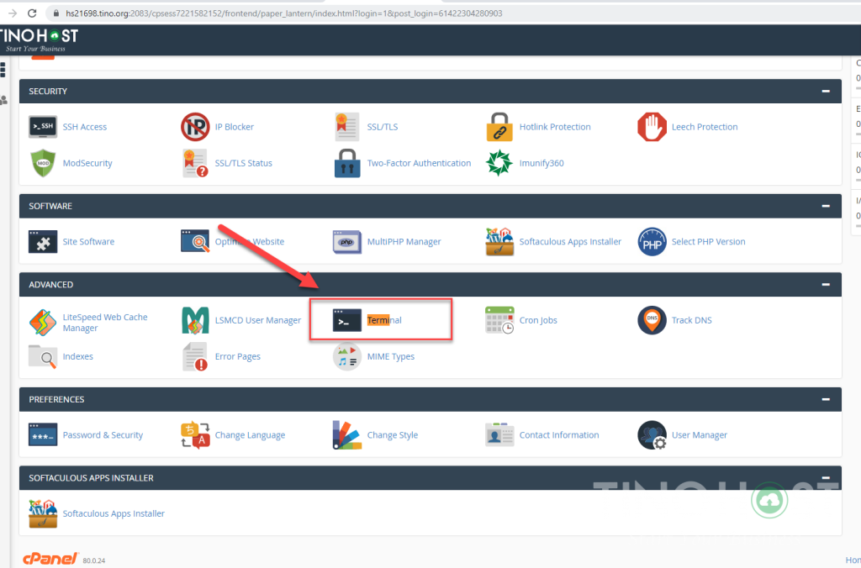The height and width of the screenshot is (568, 861).
Task: Collapse the Preferences section
Action: point(826,399)
